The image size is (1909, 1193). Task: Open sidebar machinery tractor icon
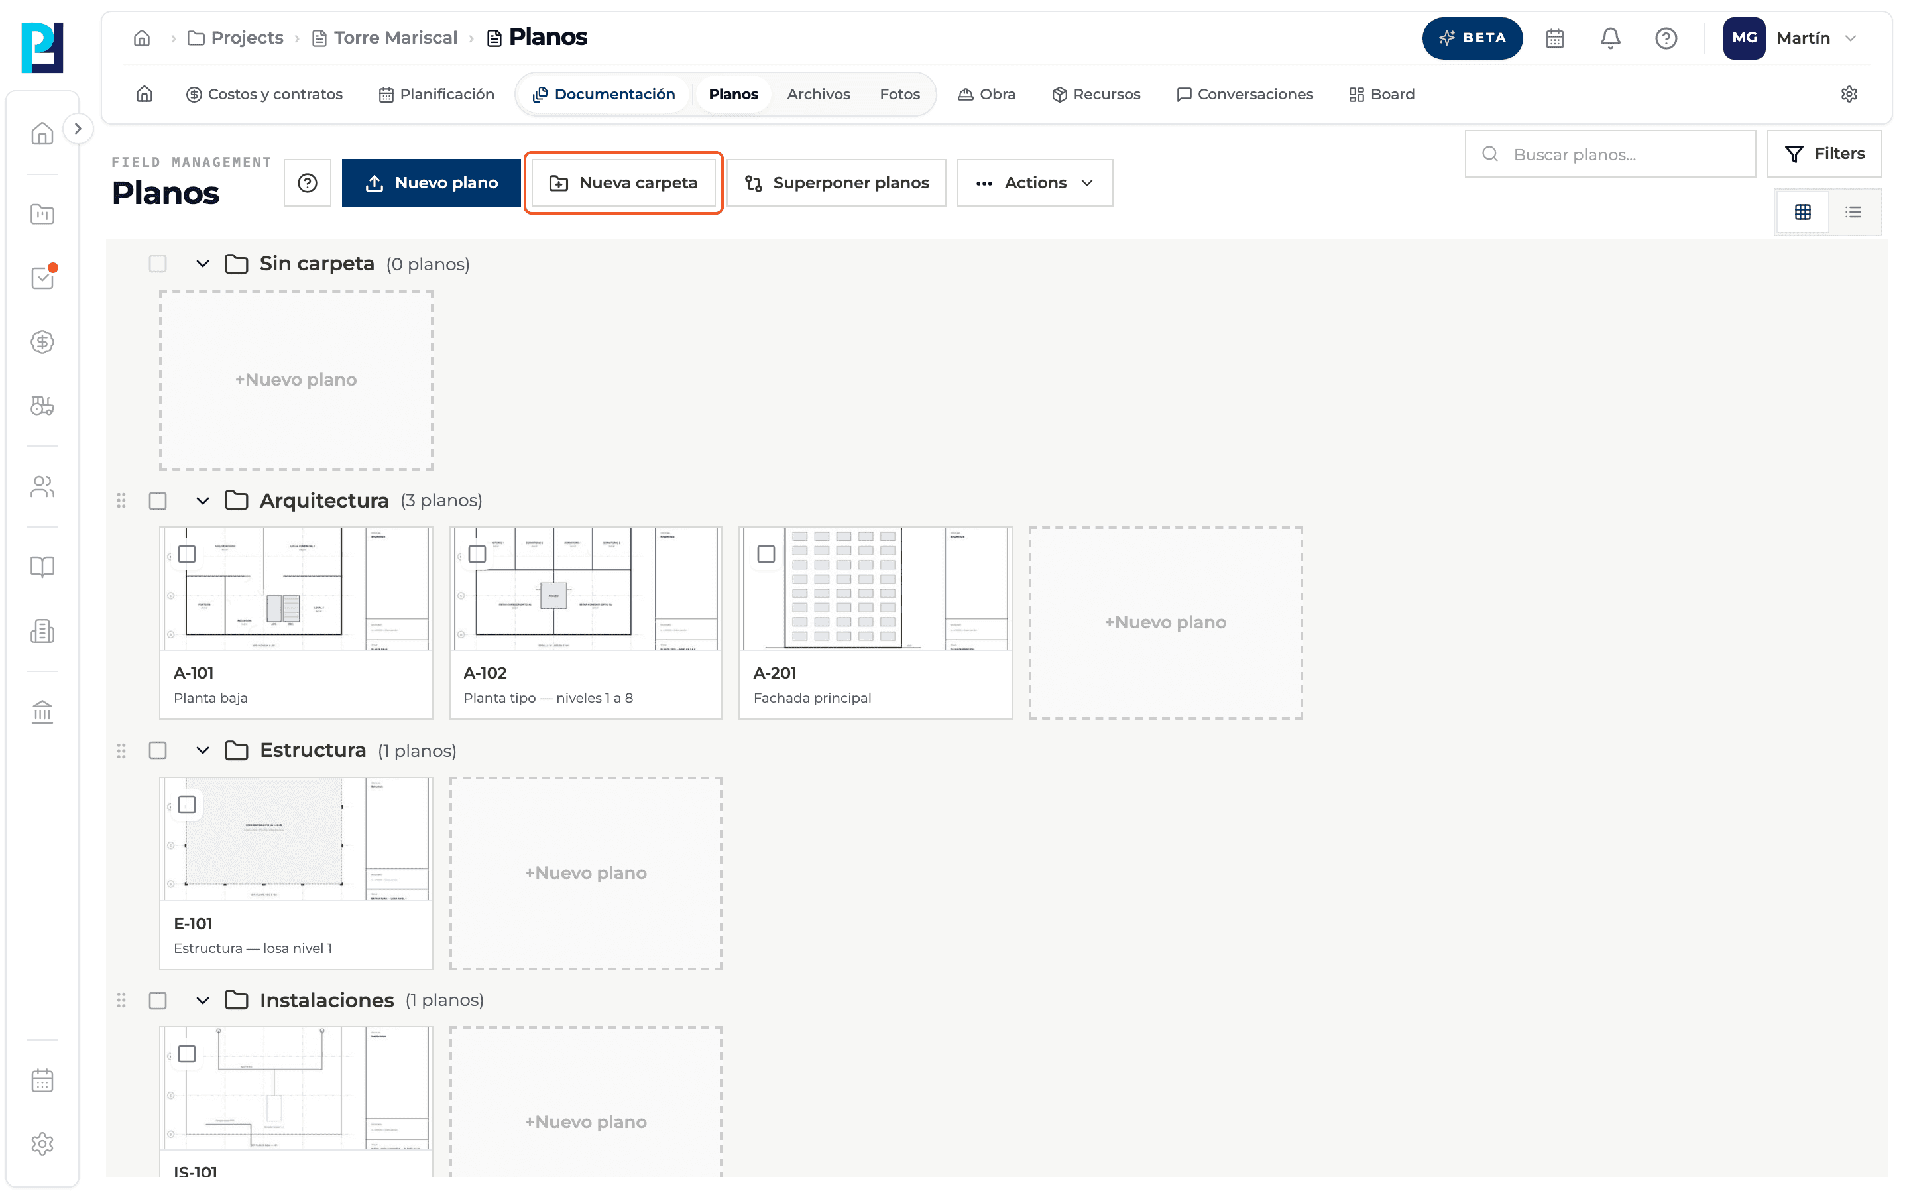(42, 406)
